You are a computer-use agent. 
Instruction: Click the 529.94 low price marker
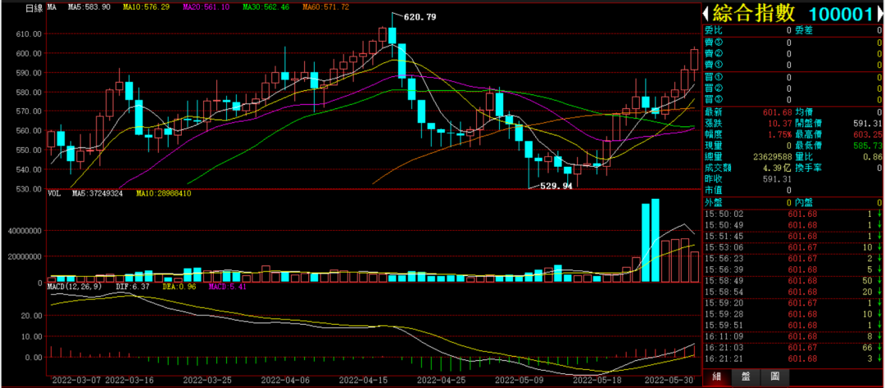pyautogui.click(x=556, y=186)
